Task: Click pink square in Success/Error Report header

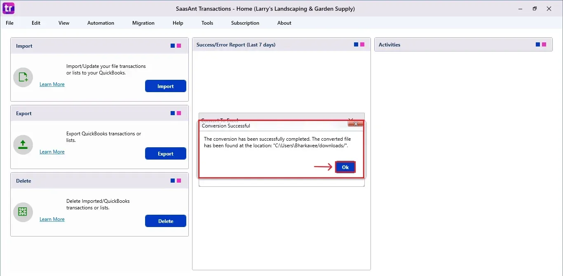Action: coord(362,44)
